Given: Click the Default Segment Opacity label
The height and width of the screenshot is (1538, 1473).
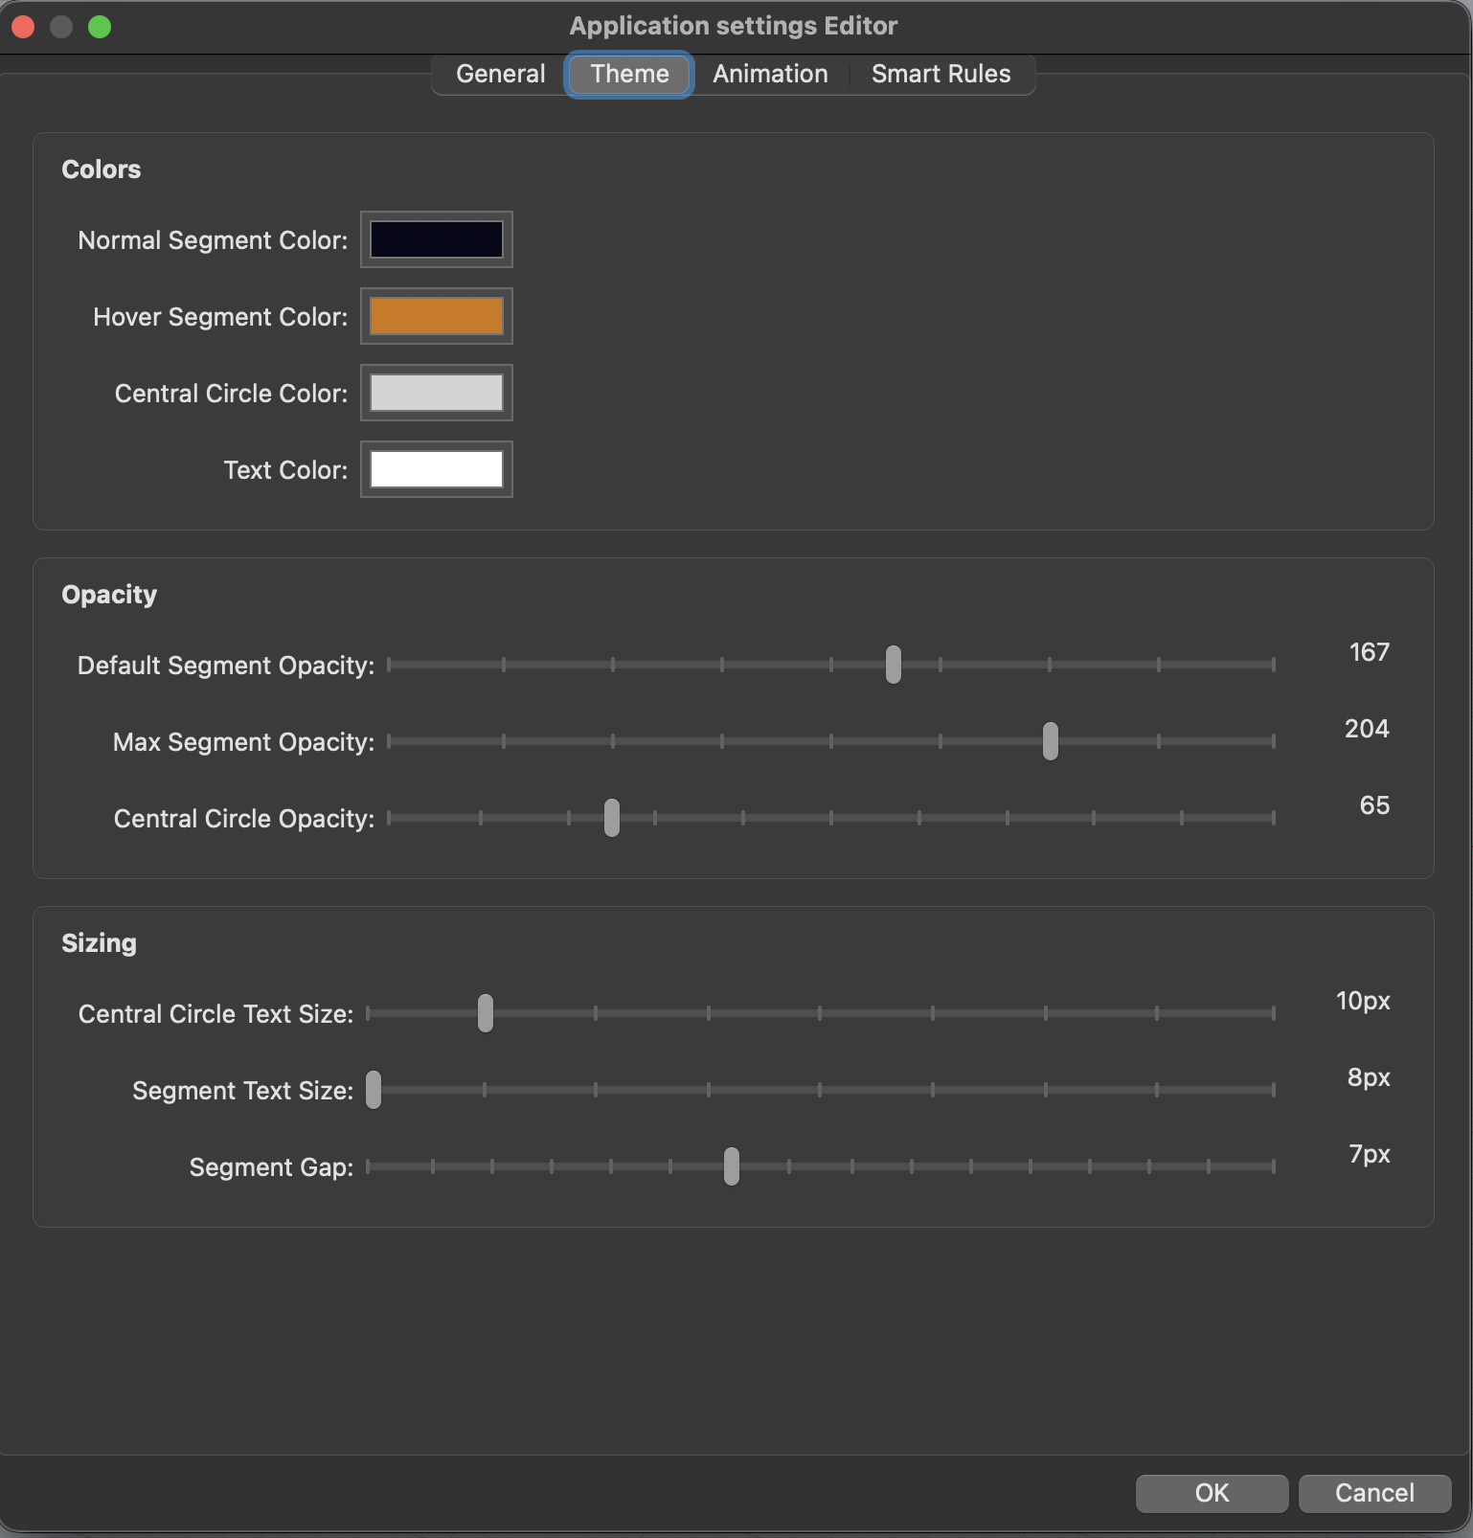Looking at the screenshot, I should pos(226,666).
